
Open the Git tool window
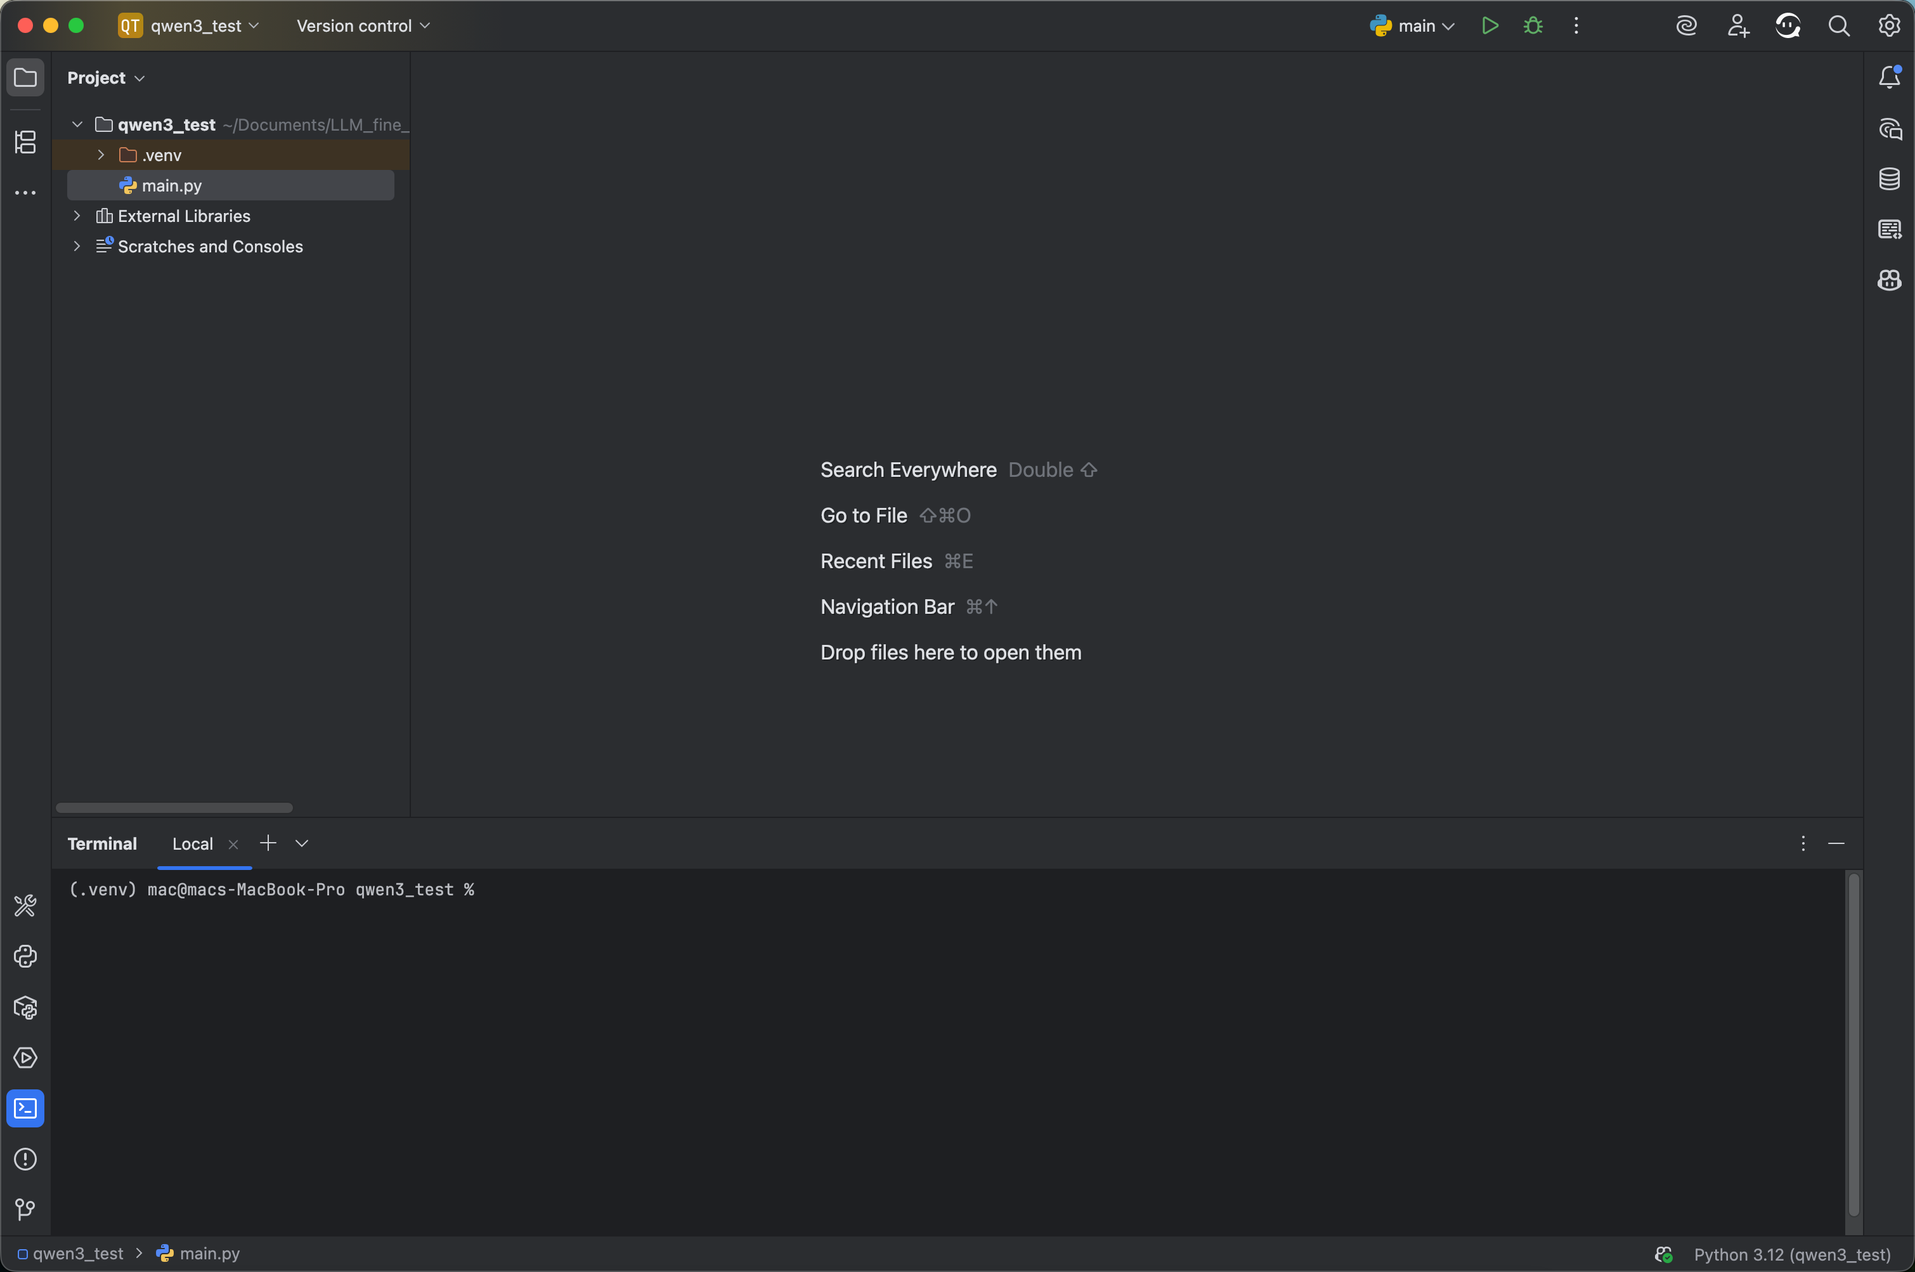click(25, 1209)
